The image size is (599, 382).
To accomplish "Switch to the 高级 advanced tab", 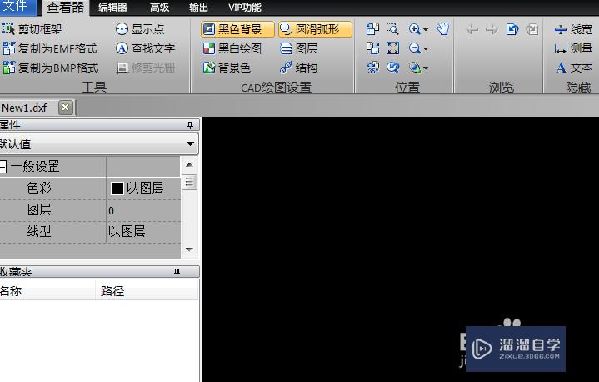I will pos(160,8).
